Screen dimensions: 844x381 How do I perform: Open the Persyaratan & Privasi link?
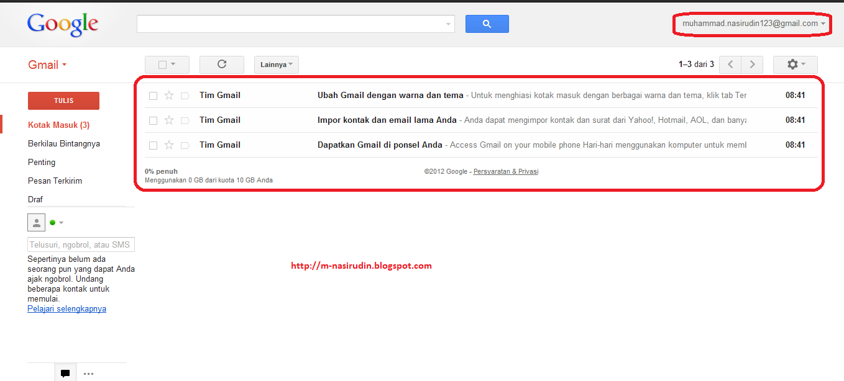(x=506, y=171)
